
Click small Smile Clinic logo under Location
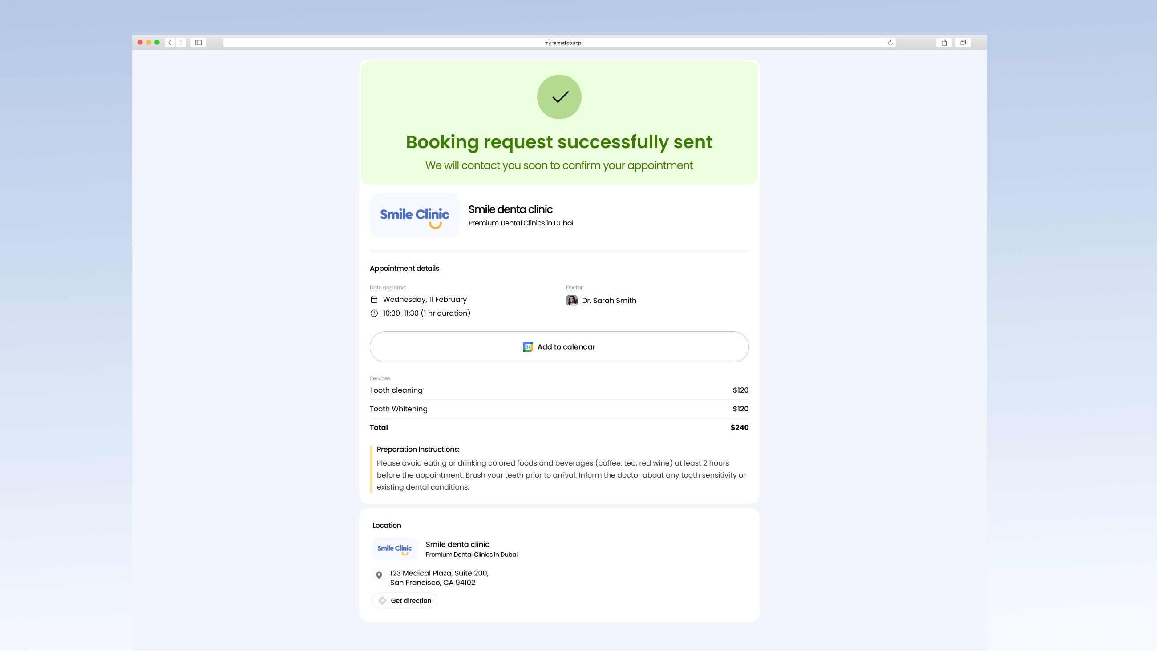coord(394,549)
